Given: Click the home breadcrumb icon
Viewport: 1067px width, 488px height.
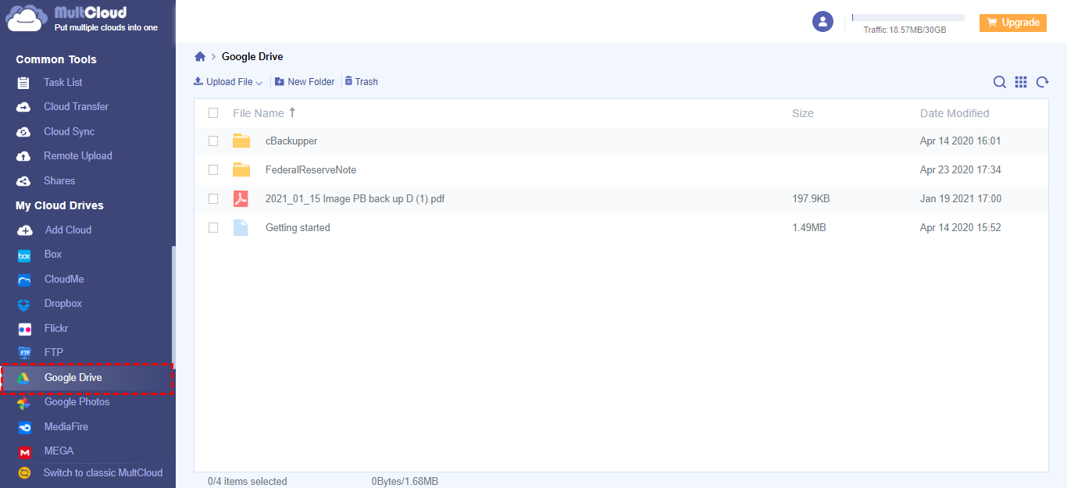Looking at the screenshot, I should tap(200, 56).
